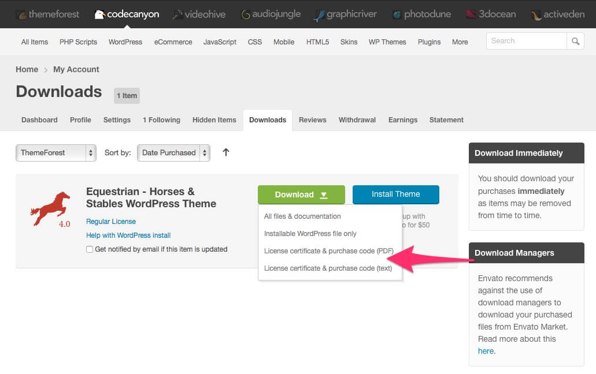The image size is (596, 374).
Task: Open the ThemeForest marketplace filter dropdown
Action: click(56, 153)
